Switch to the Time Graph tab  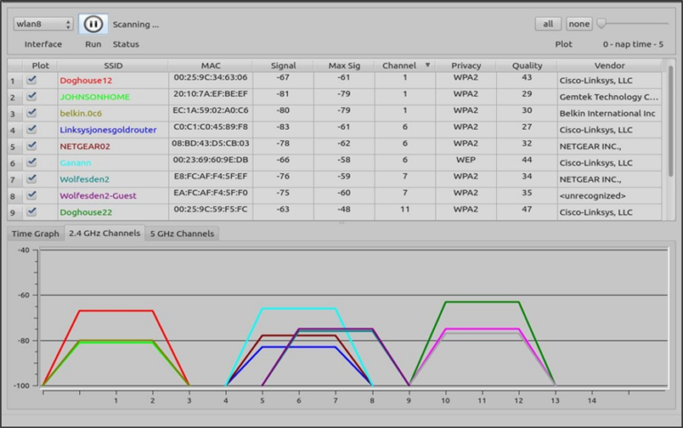(x=36, y=234)
